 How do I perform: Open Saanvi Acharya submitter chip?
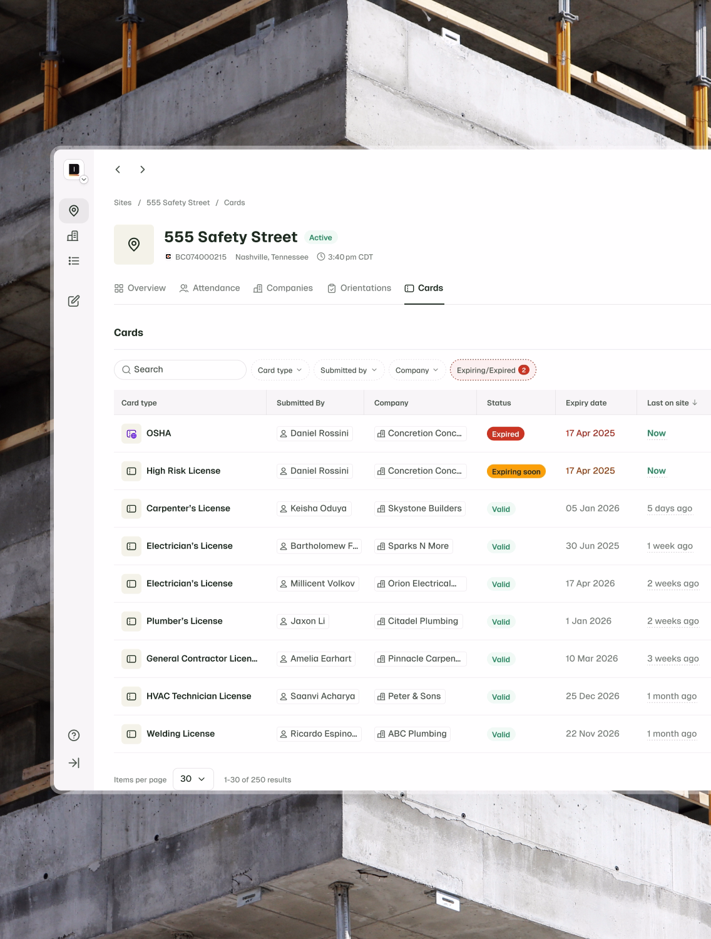[318, 696]
